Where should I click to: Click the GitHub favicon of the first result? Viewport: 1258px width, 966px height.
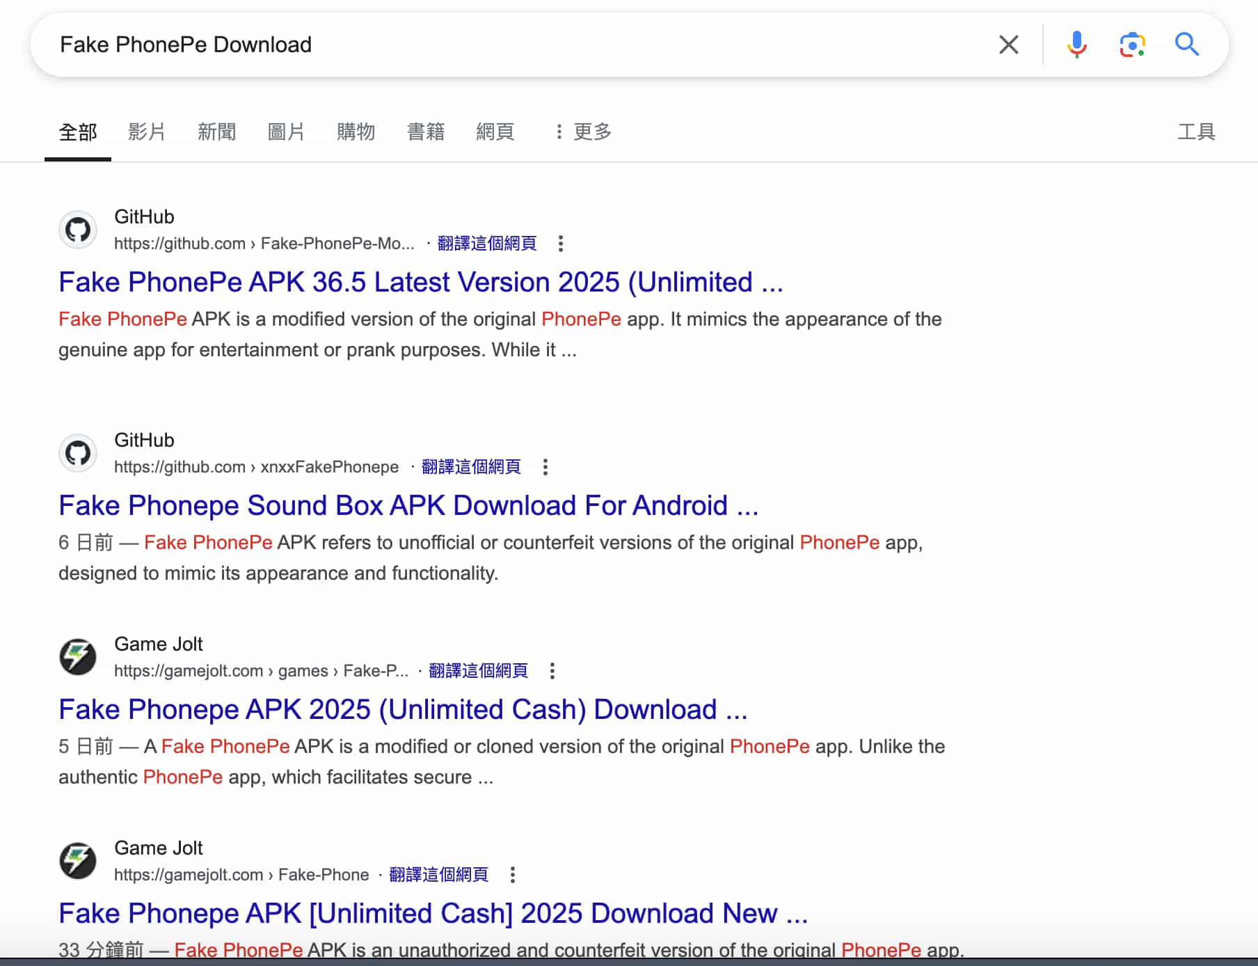click(77, 230)
